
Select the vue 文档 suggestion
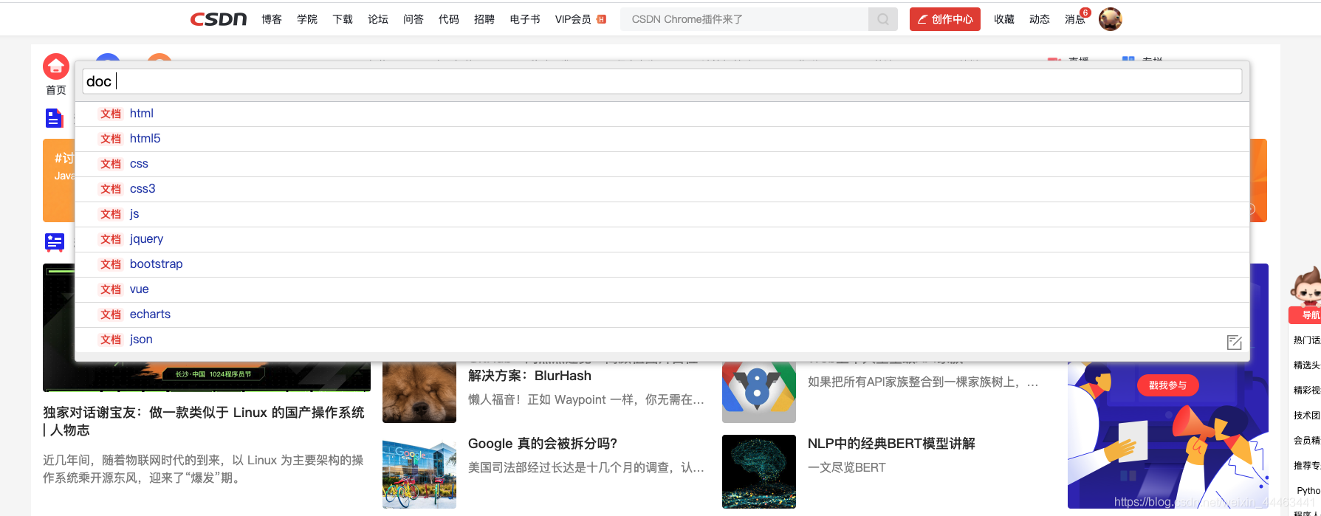point(662,289)
